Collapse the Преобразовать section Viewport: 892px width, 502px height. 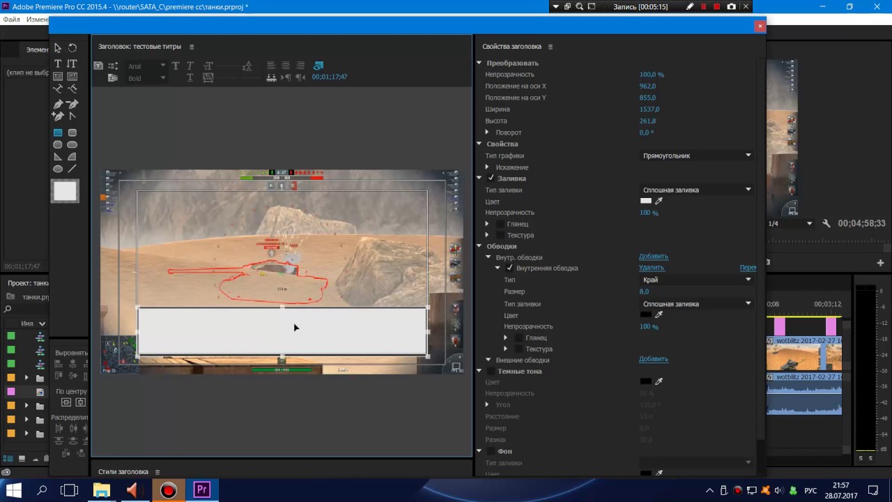[x=479, y=63]
